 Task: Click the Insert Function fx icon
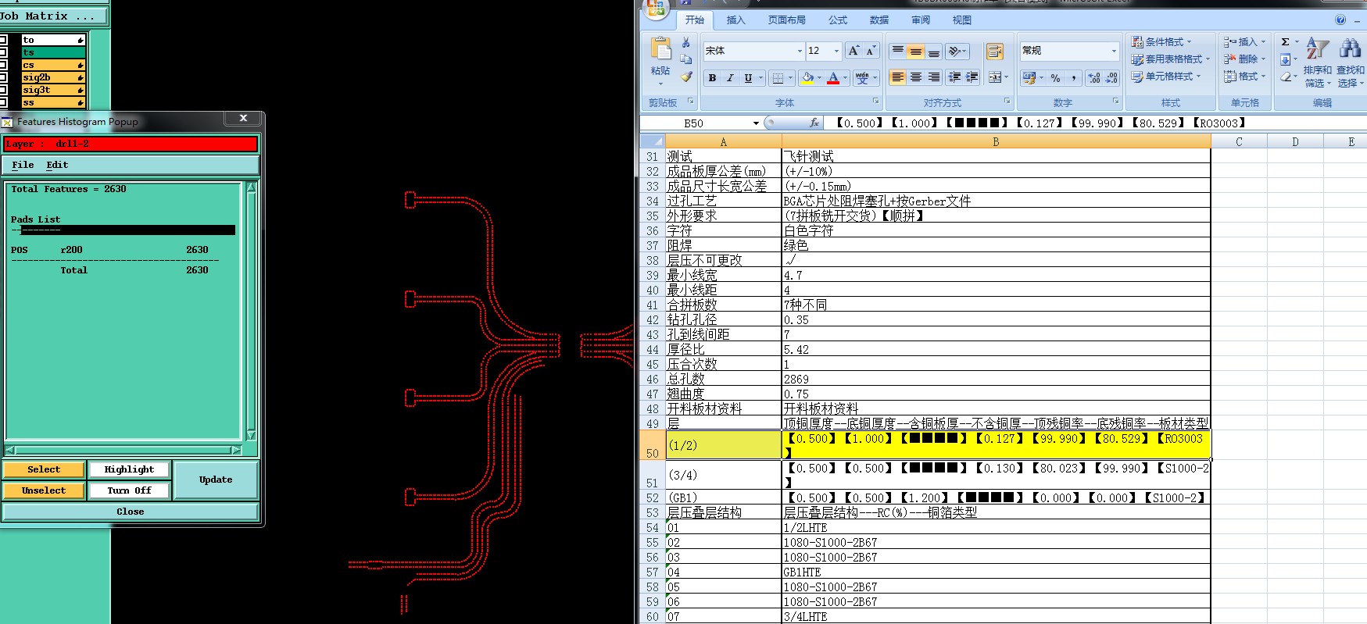814,123
